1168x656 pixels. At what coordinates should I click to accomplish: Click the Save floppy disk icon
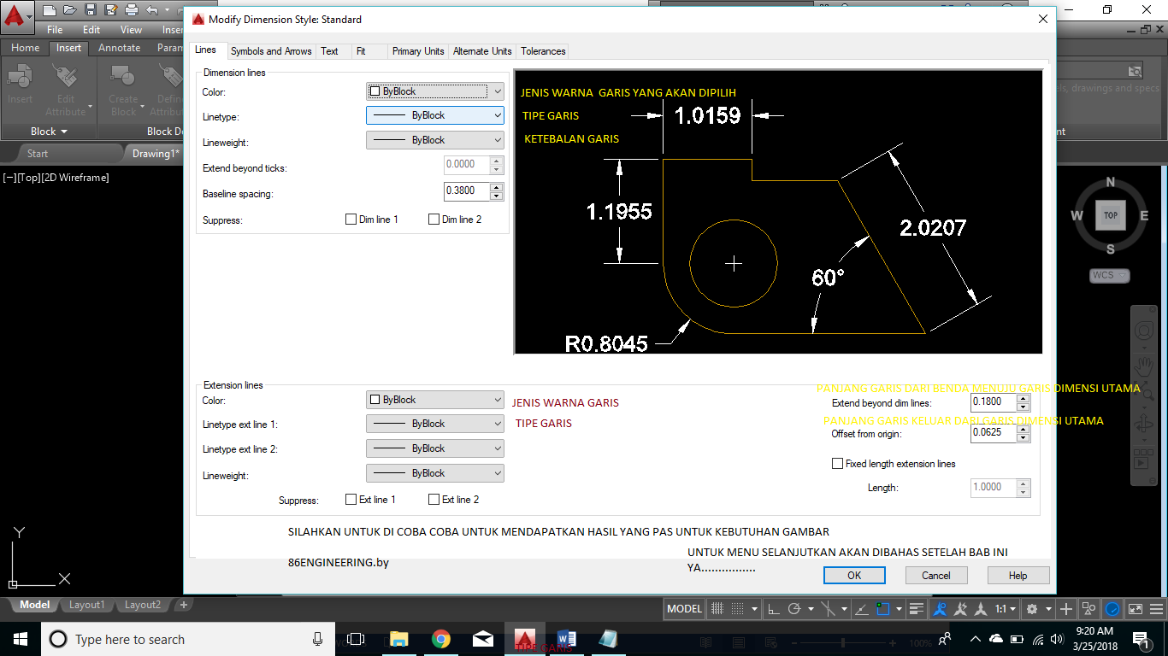[90, 10]
